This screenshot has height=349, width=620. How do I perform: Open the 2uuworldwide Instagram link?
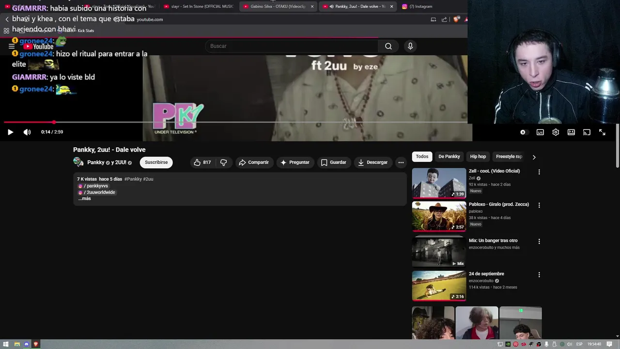(x=97, y=192)
